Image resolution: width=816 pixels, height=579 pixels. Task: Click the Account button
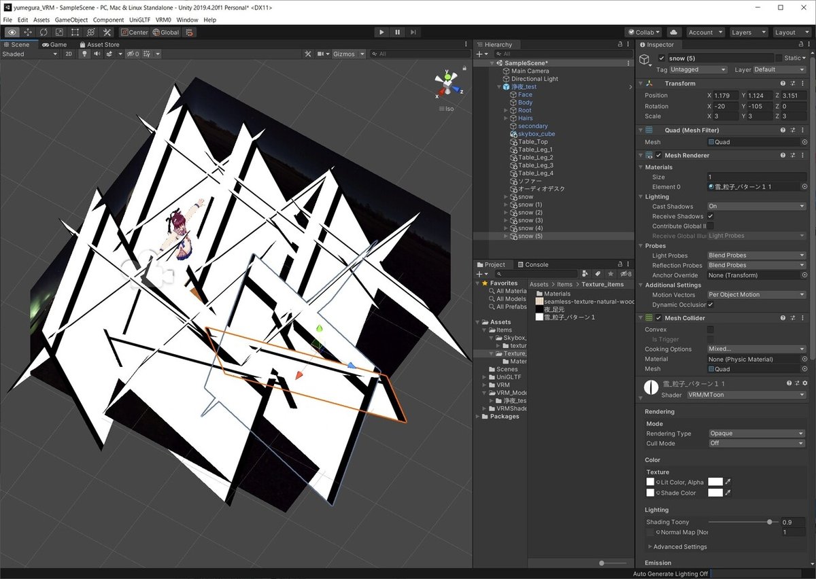pos(704,32)
